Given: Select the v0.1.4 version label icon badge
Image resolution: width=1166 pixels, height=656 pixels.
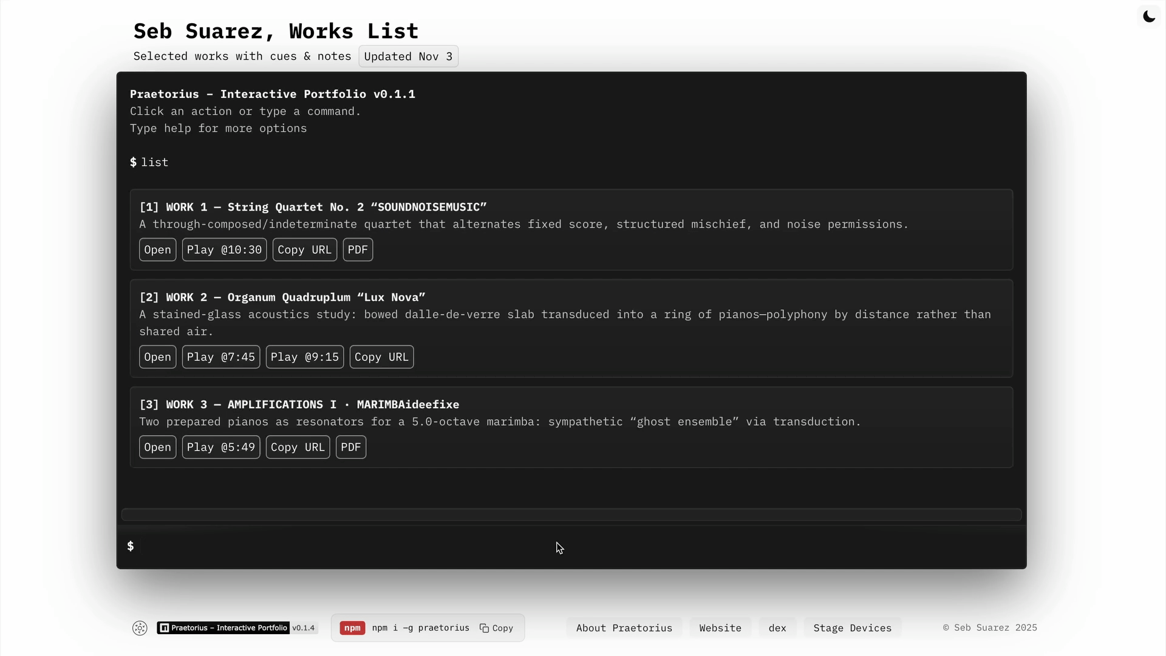Looking at the screenshot, I should coord(304,628).
